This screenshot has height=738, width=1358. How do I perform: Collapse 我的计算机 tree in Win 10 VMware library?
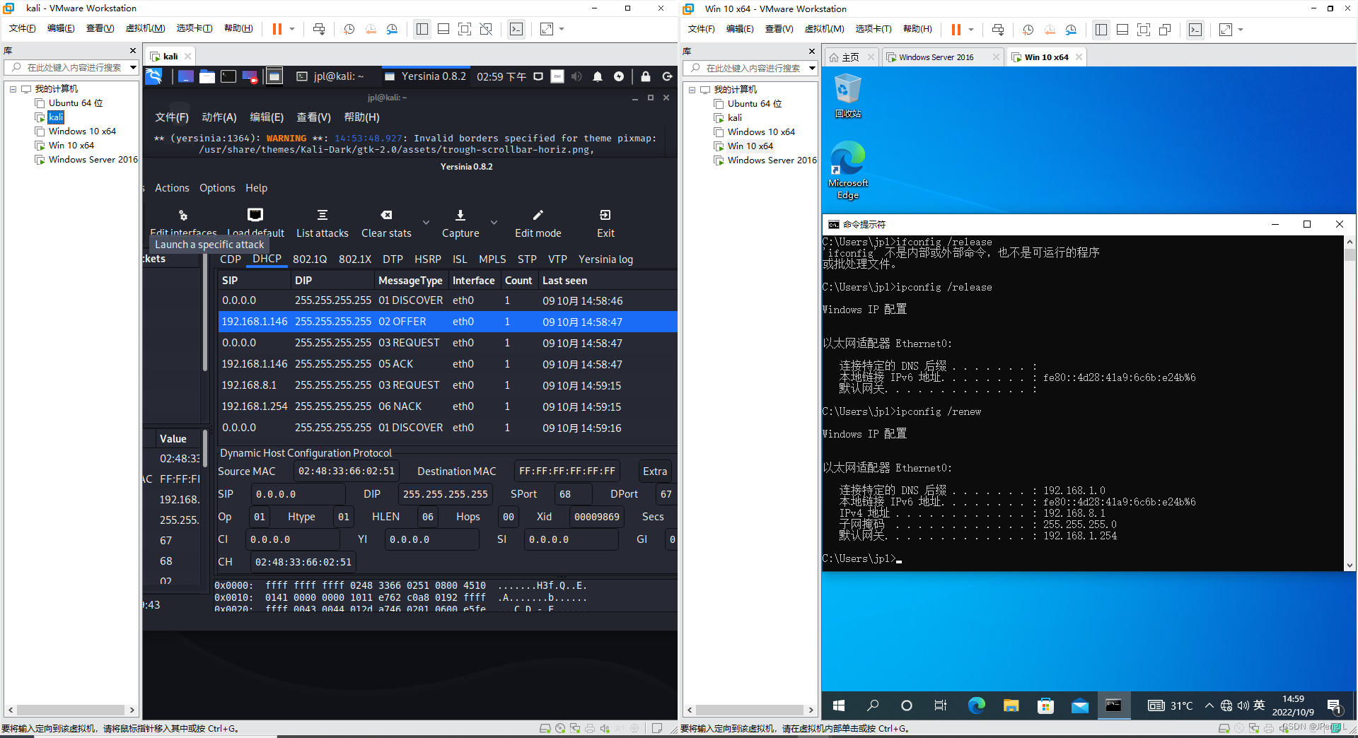(x=692, y=90)
